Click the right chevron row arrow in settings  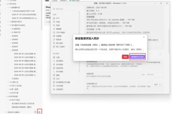coord(160,54)
